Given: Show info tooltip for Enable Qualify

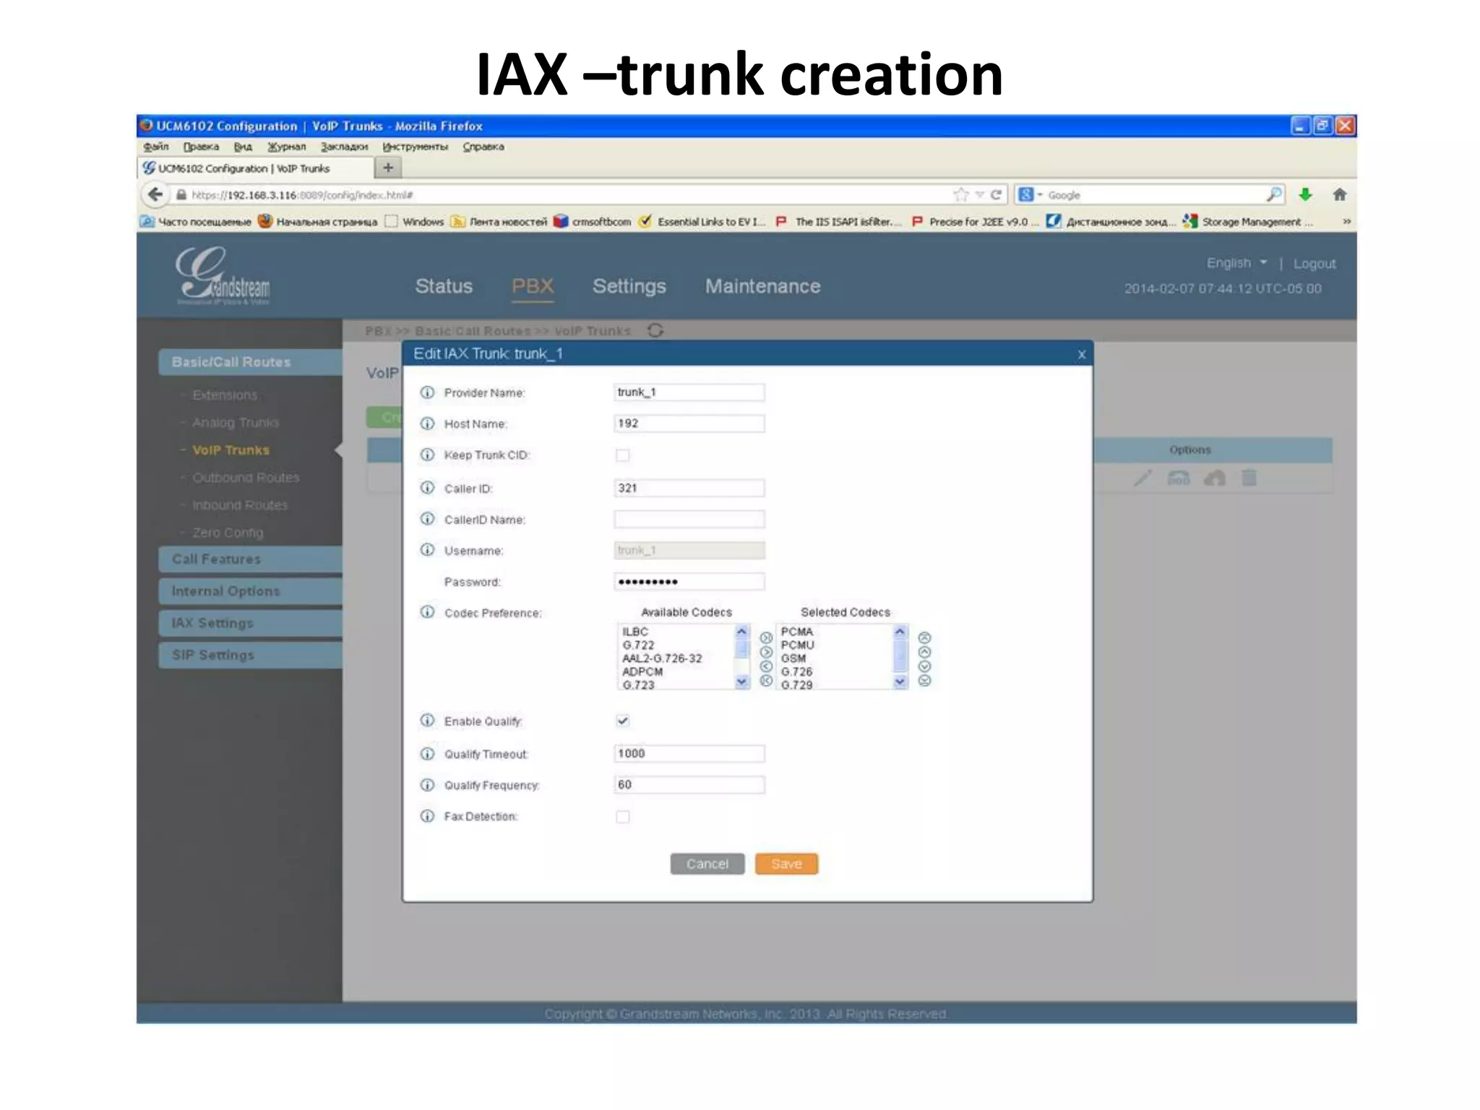Looking at the screenshot, I should point(428,720).
